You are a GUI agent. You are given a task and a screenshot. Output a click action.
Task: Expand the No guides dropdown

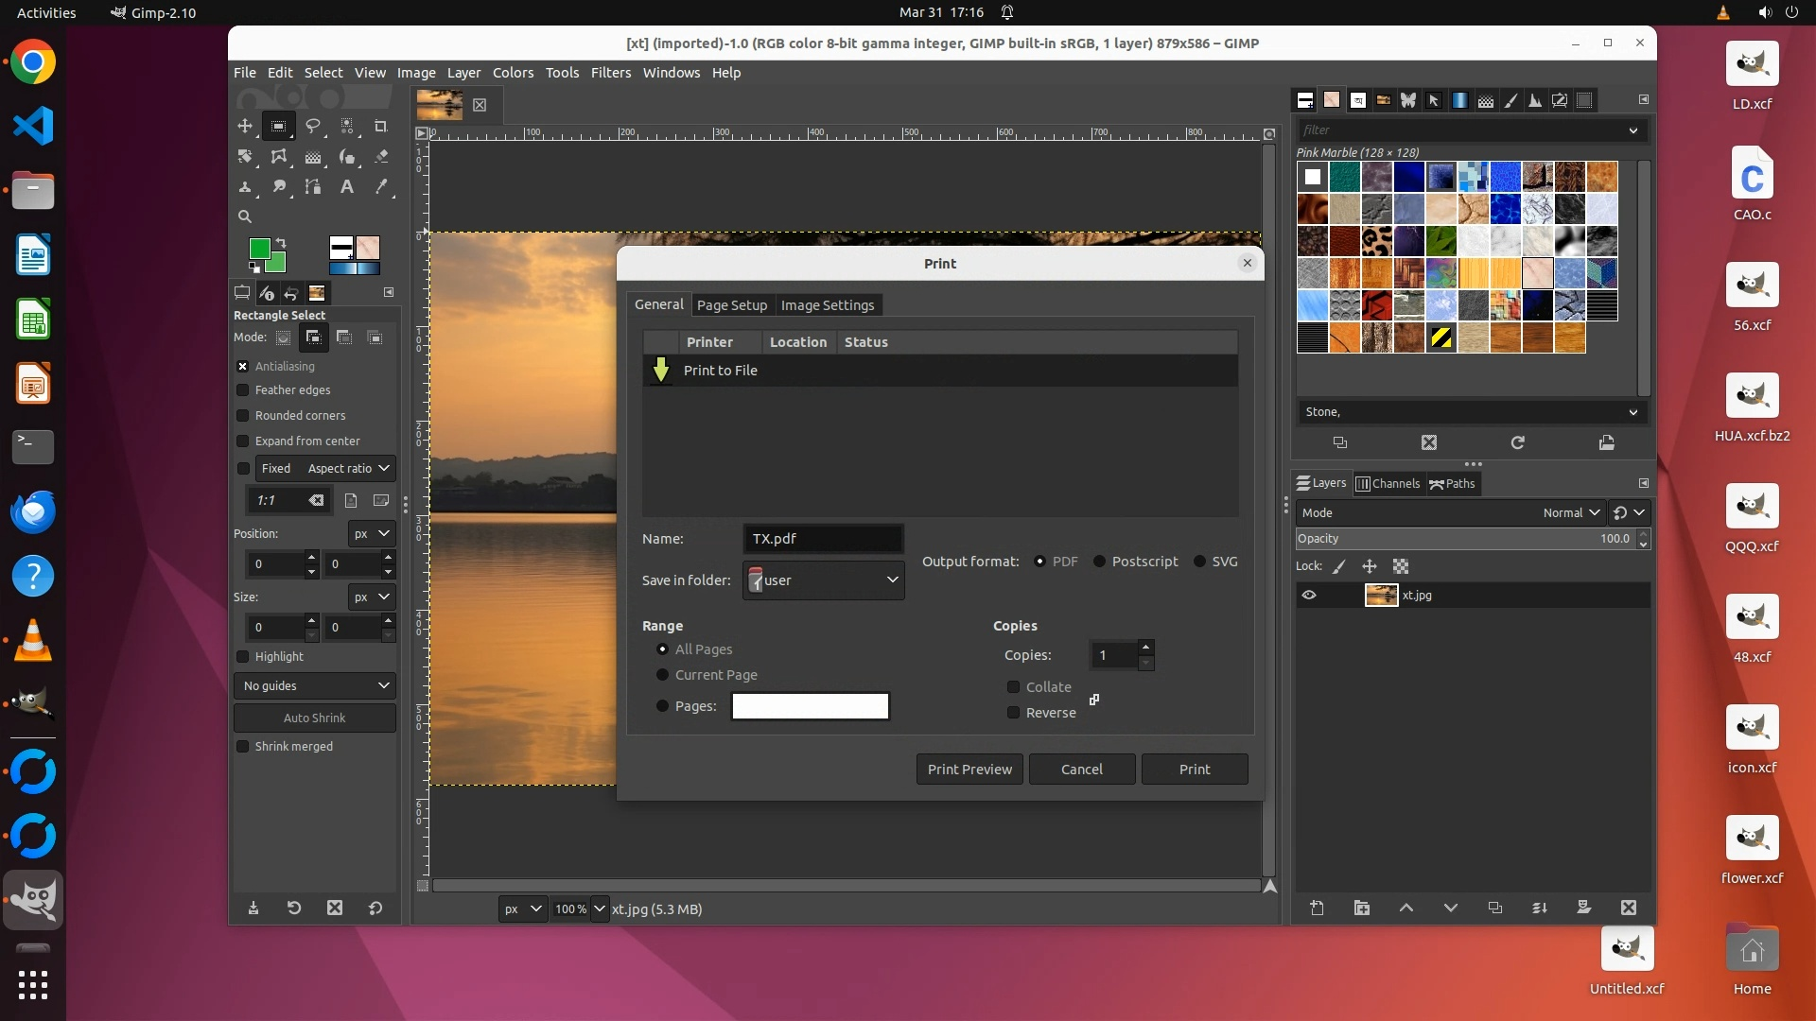click(x=314, y=685)
